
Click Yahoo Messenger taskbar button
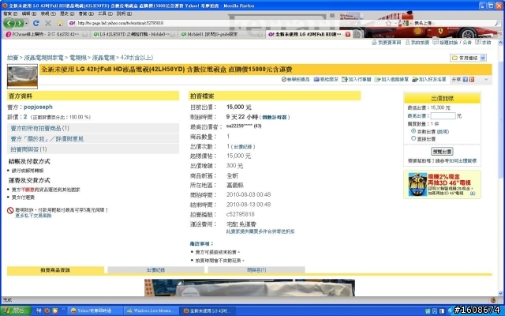click(95, 310)
